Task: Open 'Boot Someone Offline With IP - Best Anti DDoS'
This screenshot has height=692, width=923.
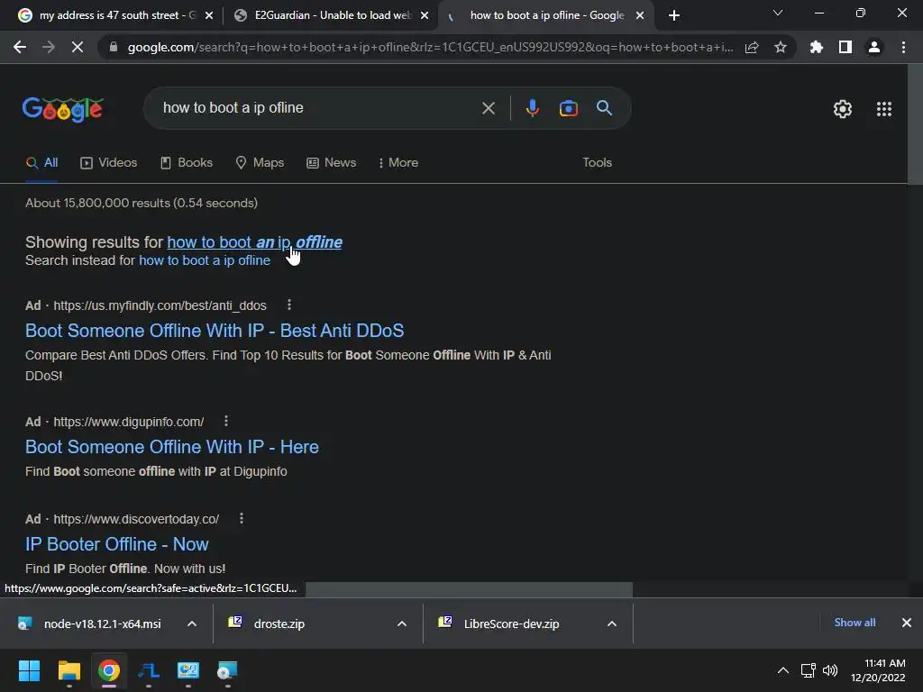Action: coord(215,331)
